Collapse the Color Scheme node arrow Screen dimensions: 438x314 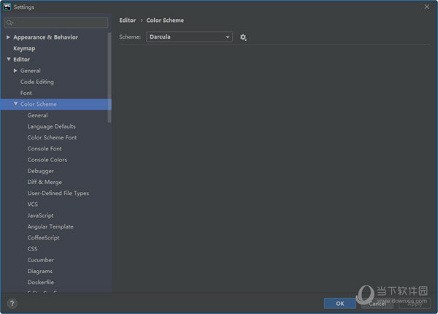pos(15,104)
